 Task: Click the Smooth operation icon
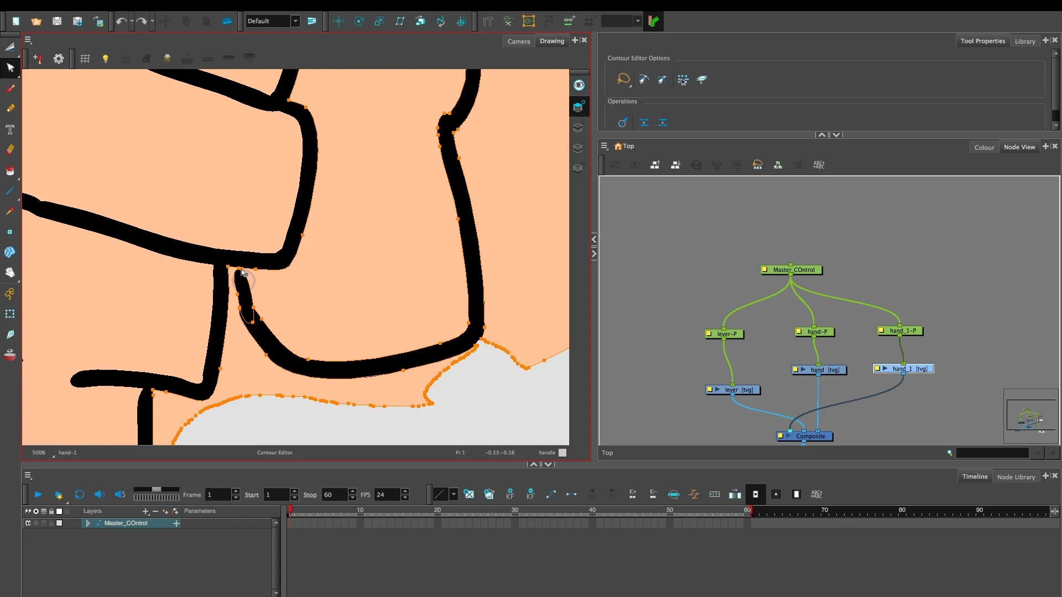coord(622,122)
